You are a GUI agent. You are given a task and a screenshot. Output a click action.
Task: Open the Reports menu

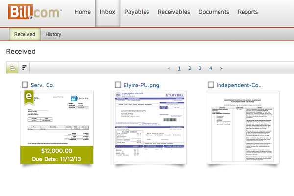pyautogui.click(x=247, y=12)
